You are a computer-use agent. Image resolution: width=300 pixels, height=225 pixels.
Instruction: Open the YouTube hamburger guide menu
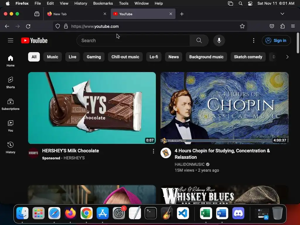[x=11, y=40]
